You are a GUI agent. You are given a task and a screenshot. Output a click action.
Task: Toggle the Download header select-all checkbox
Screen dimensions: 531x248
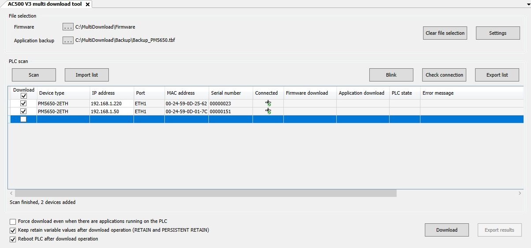tap(24, 96)
